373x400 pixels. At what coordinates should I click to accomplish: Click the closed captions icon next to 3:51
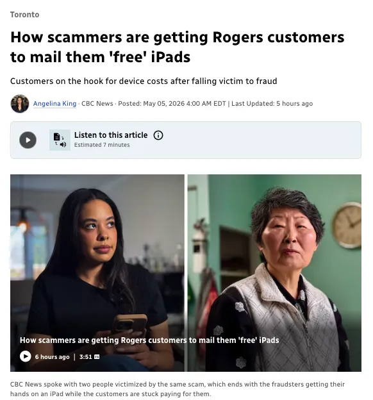pyautogui.click(x=97, y=357)
